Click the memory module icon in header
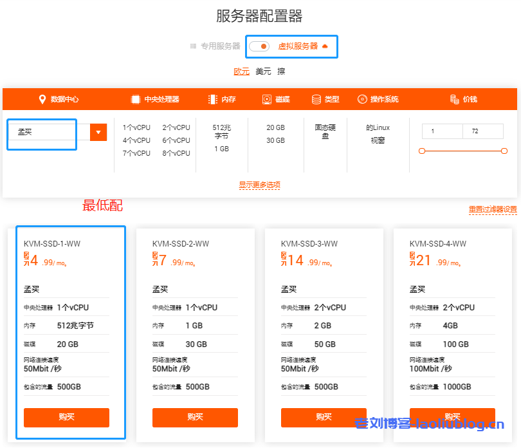Viewport: 521px width, 448px height. click(x=213, y=99)
